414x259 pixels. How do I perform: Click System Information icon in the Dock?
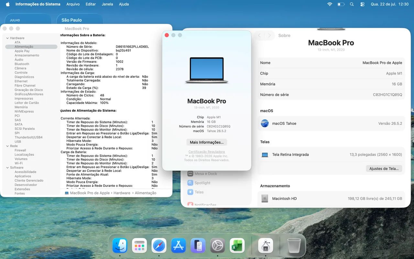coord(266,246)
